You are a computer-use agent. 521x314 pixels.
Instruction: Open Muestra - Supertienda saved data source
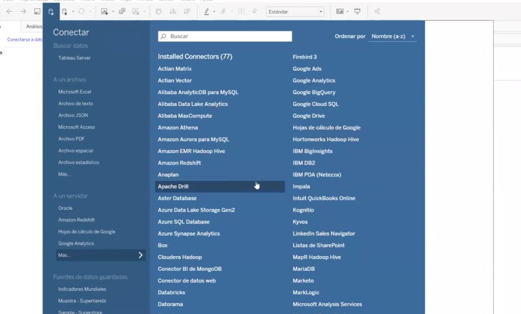pos(82,301)
